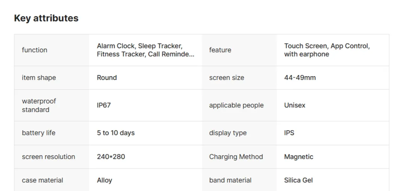Click the 'feature' attribute label
Screen dimensions: 403x191
[220, 50]
